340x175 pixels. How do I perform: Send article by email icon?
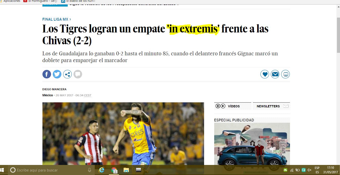tap(275, 74)
